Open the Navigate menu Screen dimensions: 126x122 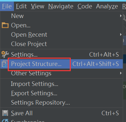pyautogui.click(x=61, y=6)
